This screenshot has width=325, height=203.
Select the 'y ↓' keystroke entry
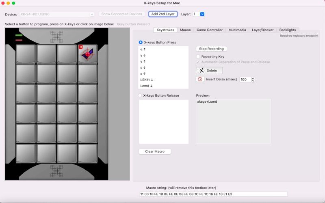(163, 56)
